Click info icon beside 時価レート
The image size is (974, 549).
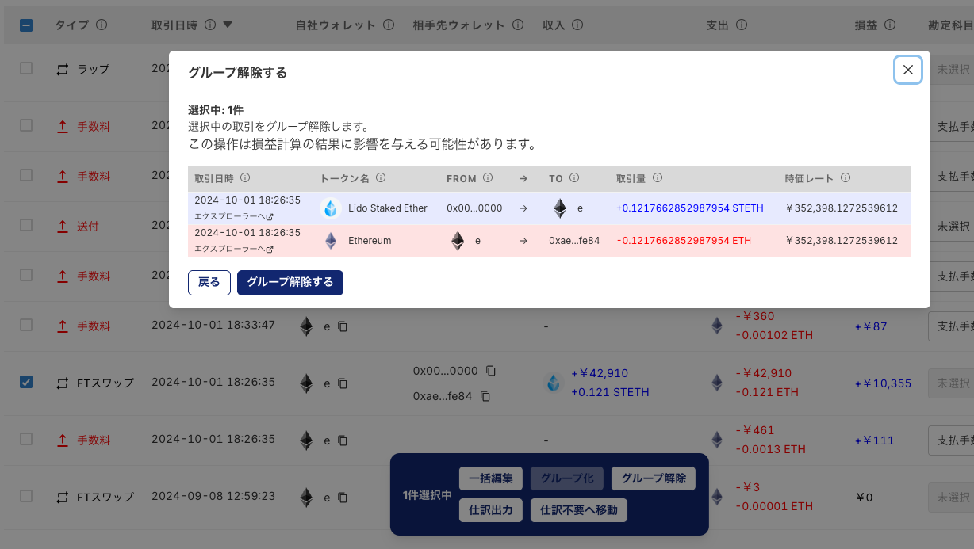[846, 178]
